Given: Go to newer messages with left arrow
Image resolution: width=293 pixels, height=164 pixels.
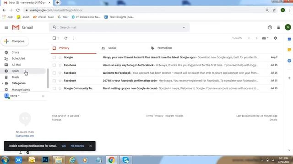Looking at the screenshot, I should [x=249, y=38].
